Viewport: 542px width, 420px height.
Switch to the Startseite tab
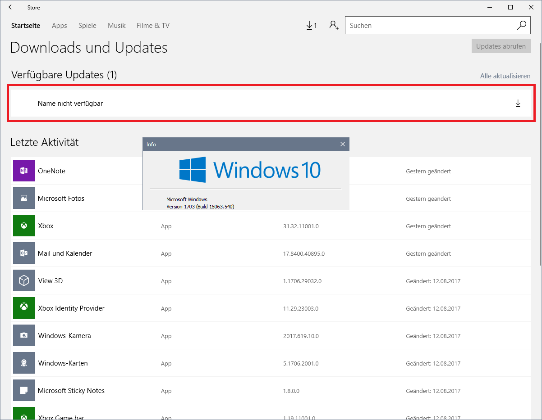[x=26, y=26]
